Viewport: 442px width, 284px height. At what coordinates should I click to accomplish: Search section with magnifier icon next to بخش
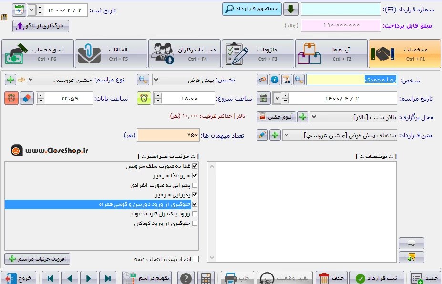tap(143, 80)
